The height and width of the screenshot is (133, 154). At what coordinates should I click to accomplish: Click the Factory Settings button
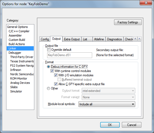(128, 22)
